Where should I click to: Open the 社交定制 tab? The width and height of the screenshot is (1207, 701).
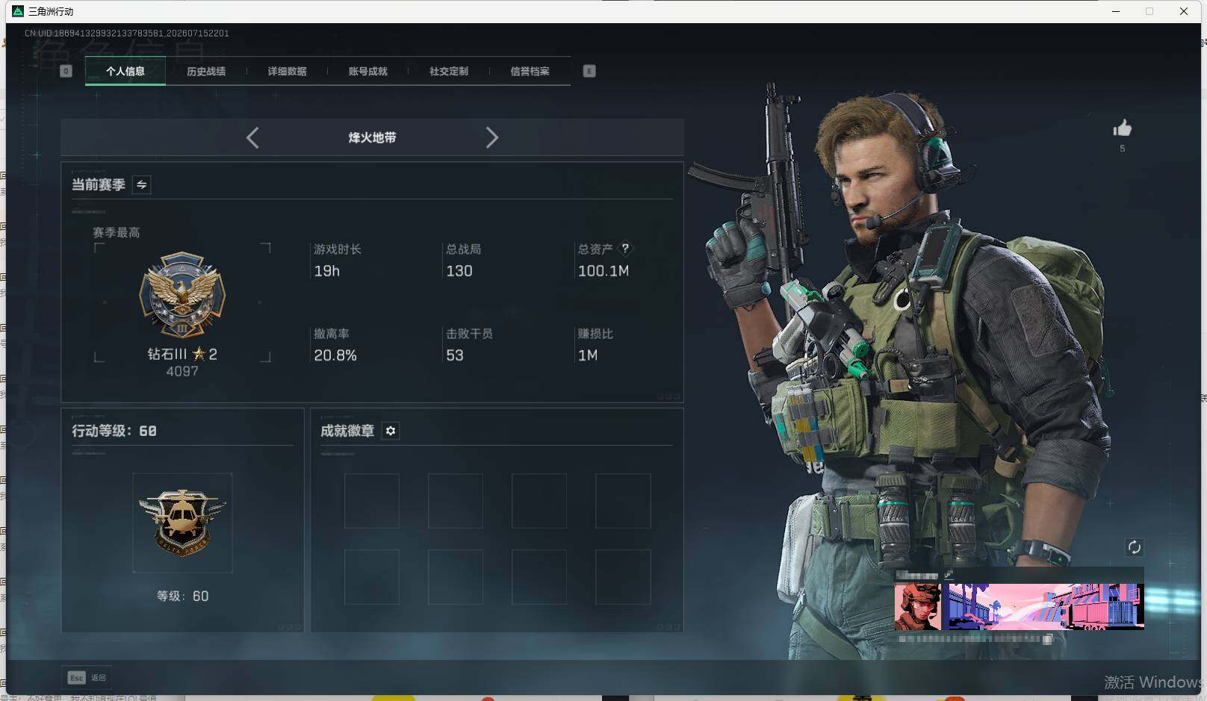coord(448,71)
